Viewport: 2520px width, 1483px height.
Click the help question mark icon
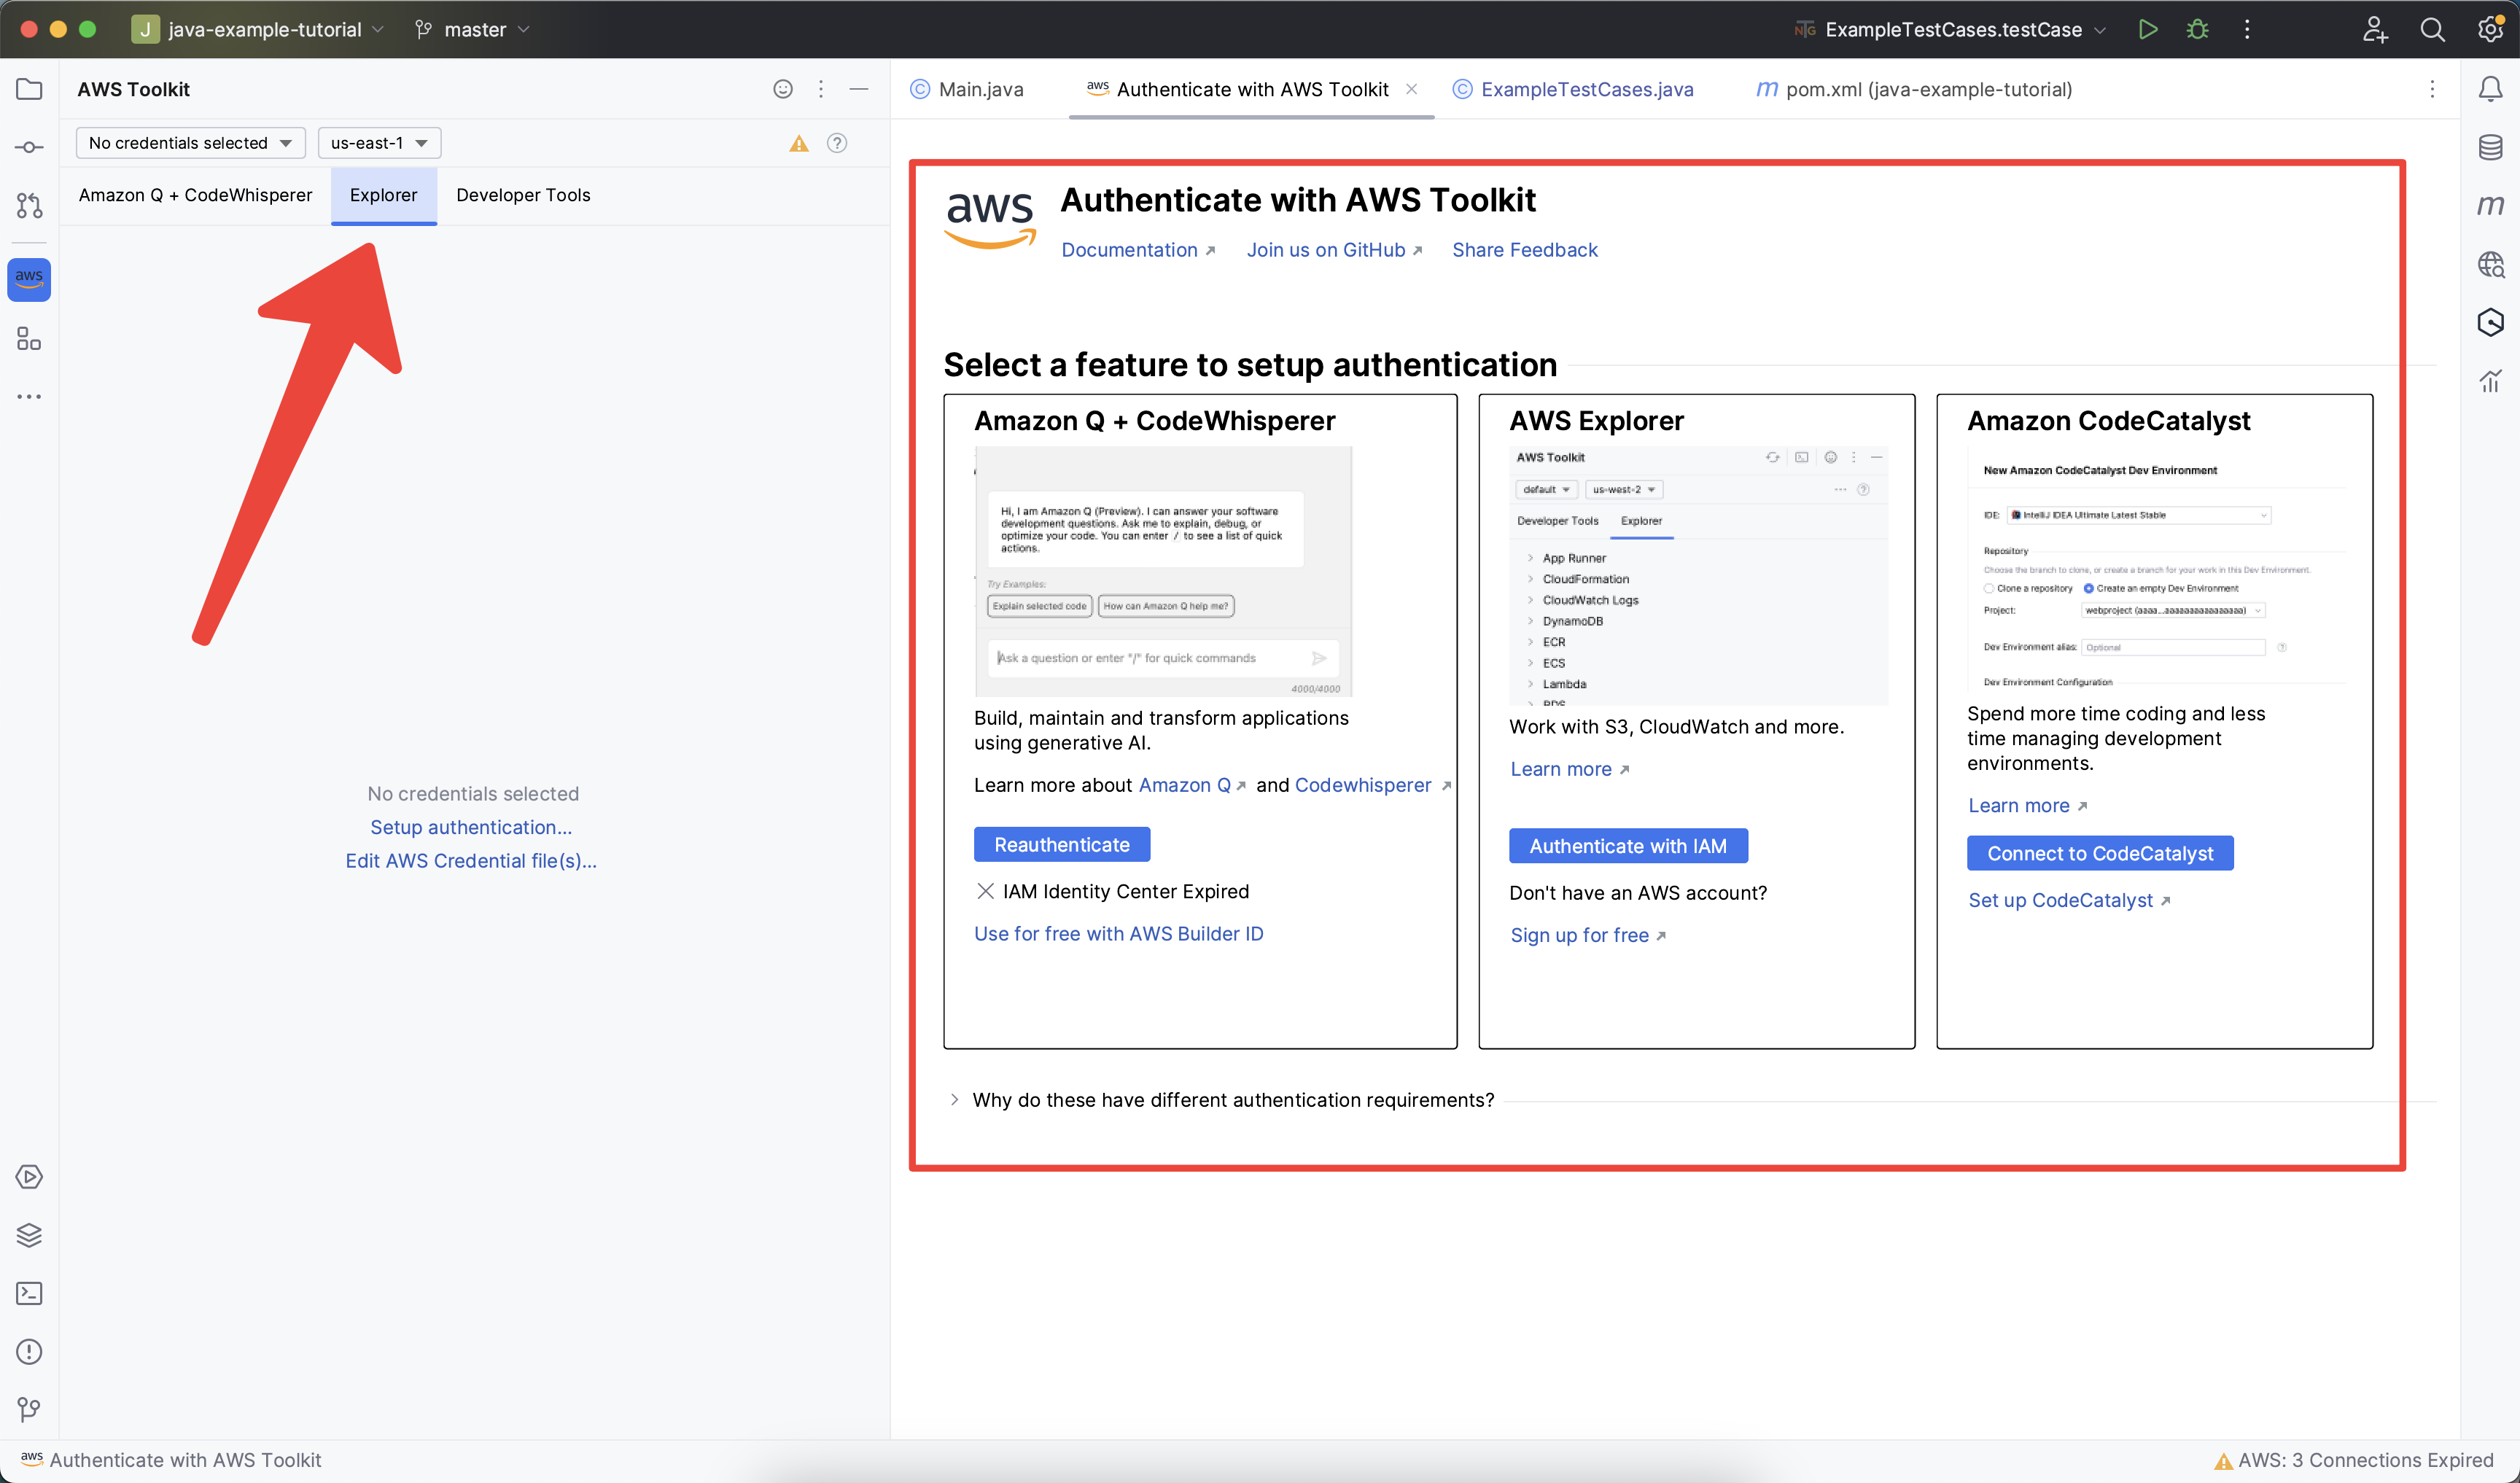(837, 143)
